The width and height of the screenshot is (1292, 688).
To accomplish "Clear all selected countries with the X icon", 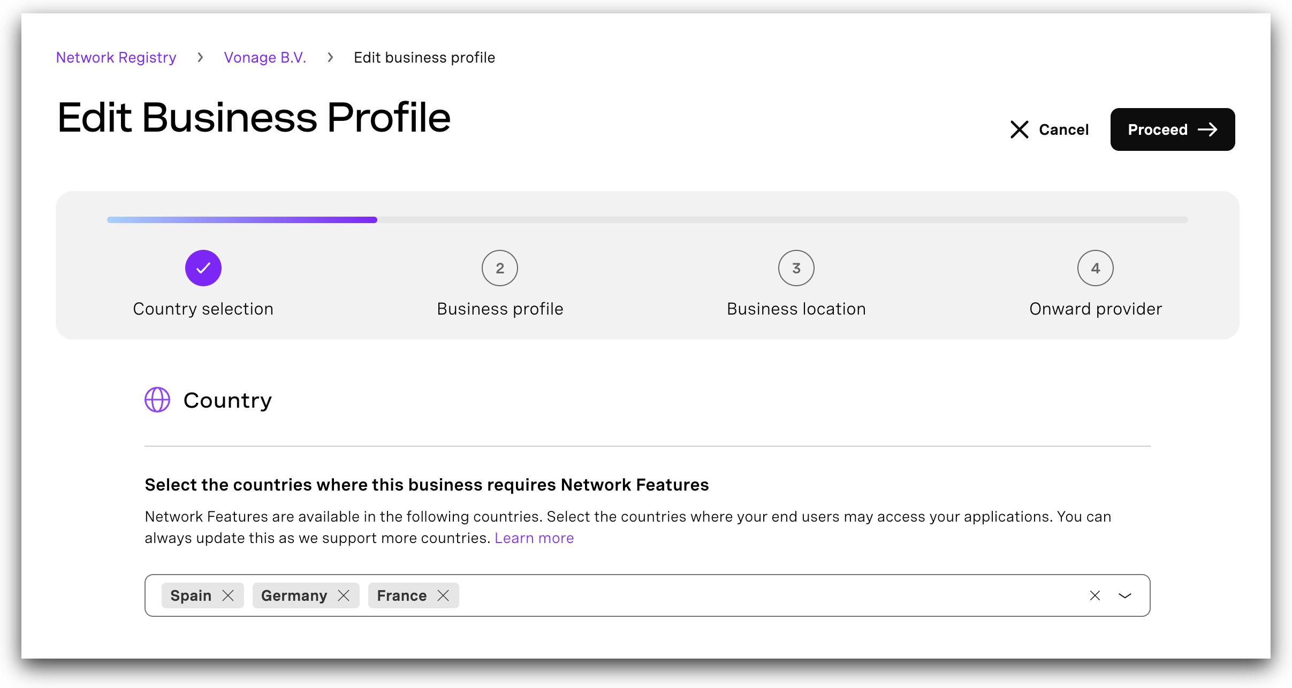I will (1095, 595).
